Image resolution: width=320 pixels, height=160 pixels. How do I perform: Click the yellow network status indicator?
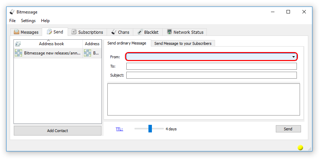point(300,147)
